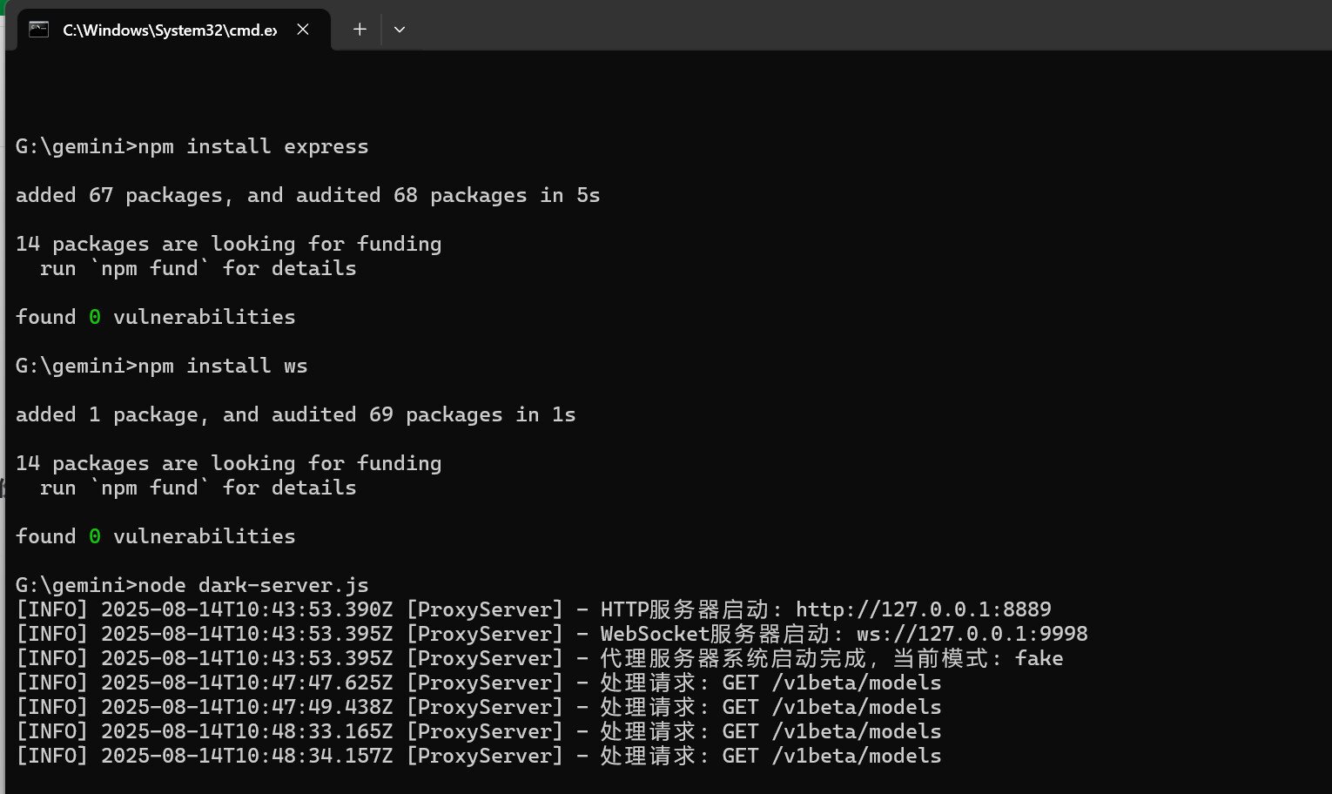
Task: Select the C:\Windows\System32\cmd.exe tab title
Action: click(x=170, y=30)
